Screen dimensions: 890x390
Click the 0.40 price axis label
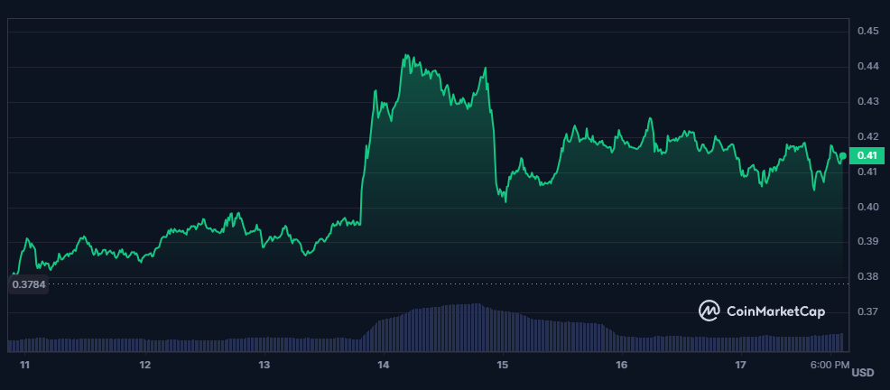tap(867, 207)
